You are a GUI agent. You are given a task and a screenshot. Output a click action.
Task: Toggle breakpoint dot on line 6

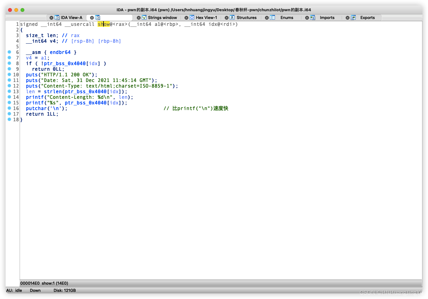(9, 52)
